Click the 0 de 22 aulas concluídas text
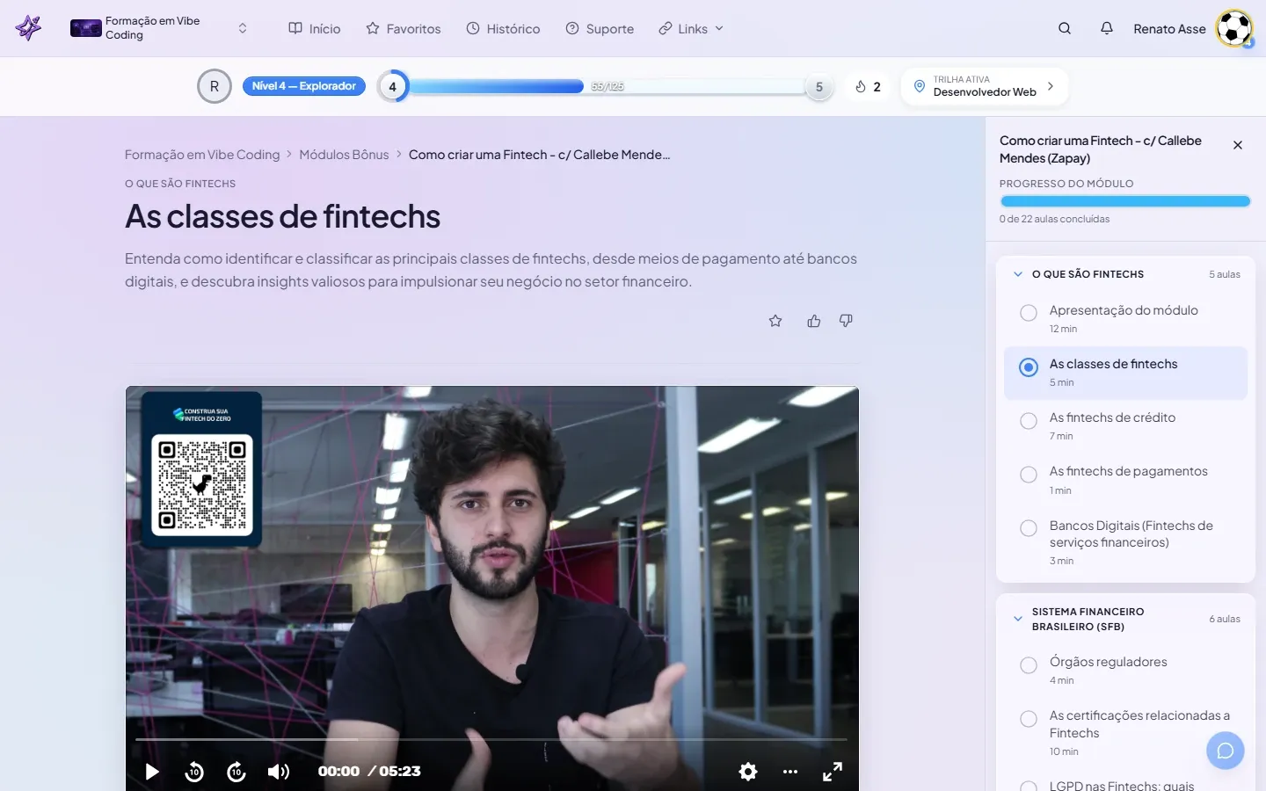The width and height of the screenshot is (1266, 791). coord(1054,219)
